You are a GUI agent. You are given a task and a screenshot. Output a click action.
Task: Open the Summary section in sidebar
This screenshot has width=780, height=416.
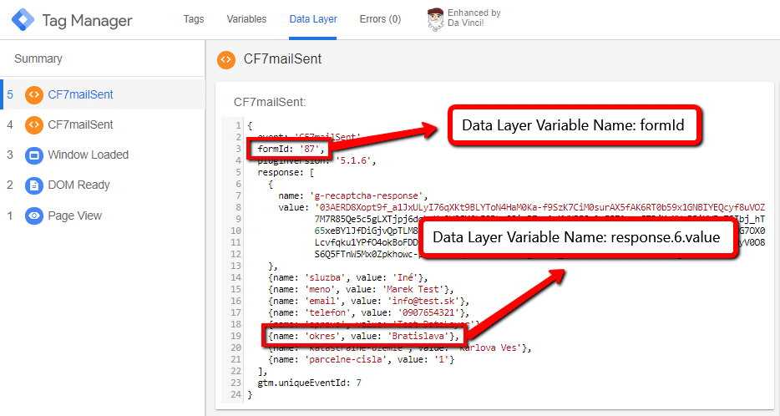coord(38,58)
